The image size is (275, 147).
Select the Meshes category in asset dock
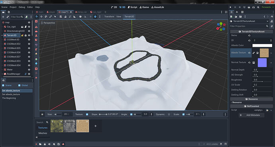click(x=43, y=133)
